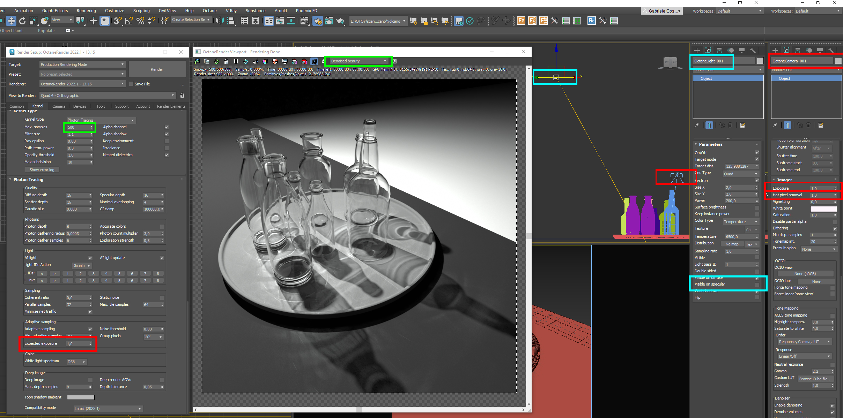Click the Render button

(x=157, y=69)
